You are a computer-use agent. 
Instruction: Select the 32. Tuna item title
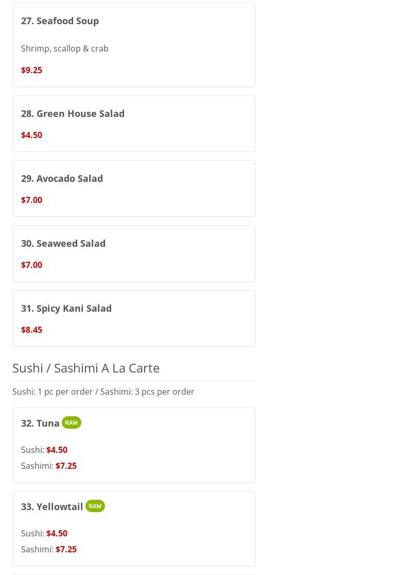(40, 423)
